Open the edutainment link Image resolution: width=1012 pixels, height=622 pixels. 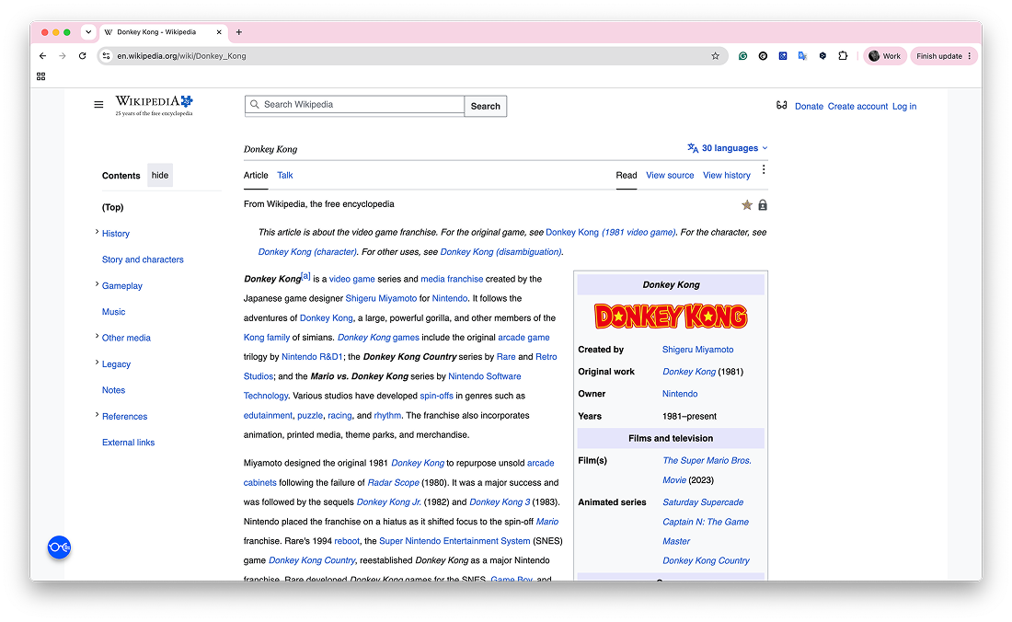[x=268, y=416]
